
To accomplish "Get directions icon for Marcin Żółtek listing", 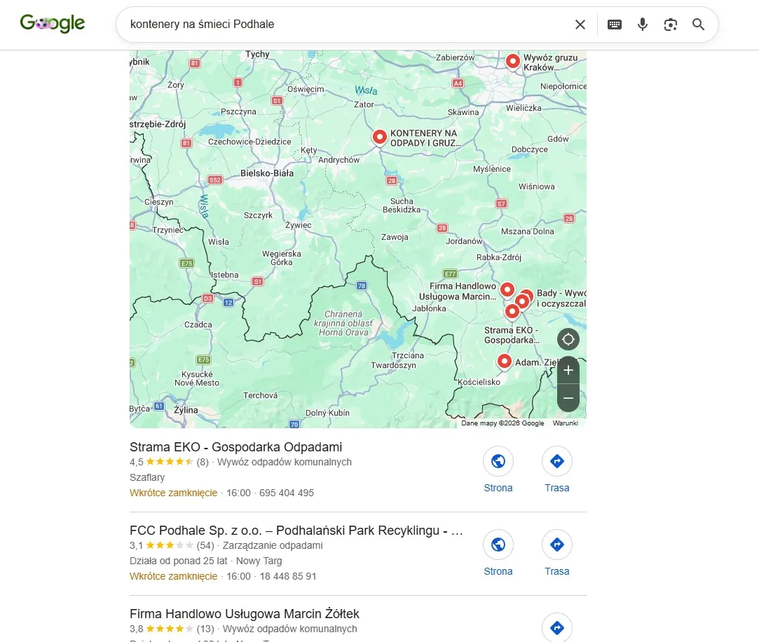I will [556, 628].
